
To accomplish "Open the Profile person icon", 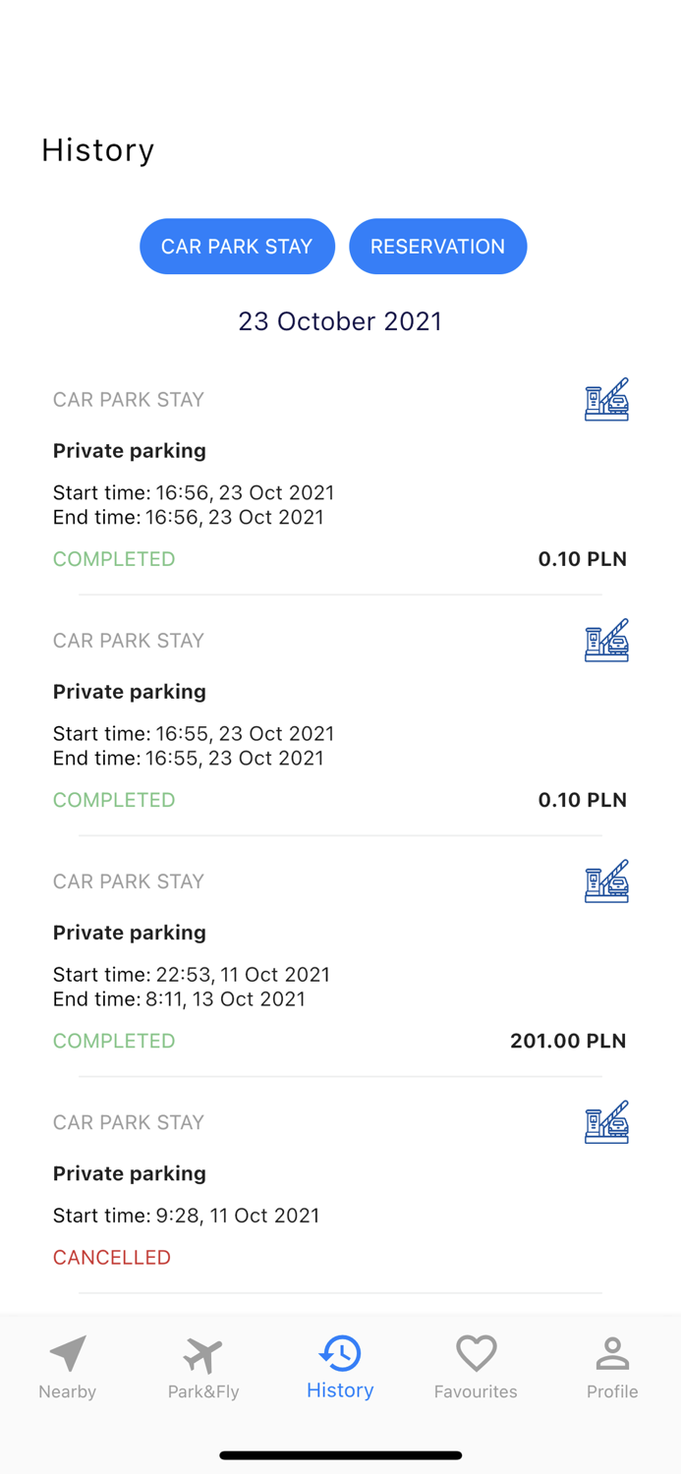I will click(x=612, y=1353).
